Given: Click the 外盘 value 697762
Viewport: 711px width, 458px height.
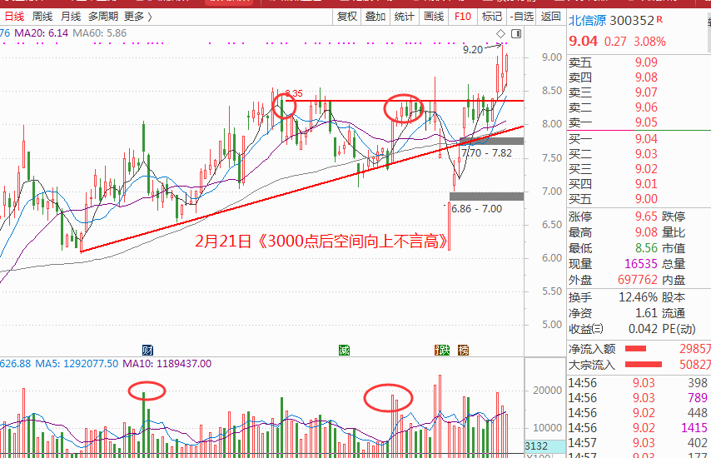Looking at the screenshot, I should pyautogui.click(x=638, y=280).
